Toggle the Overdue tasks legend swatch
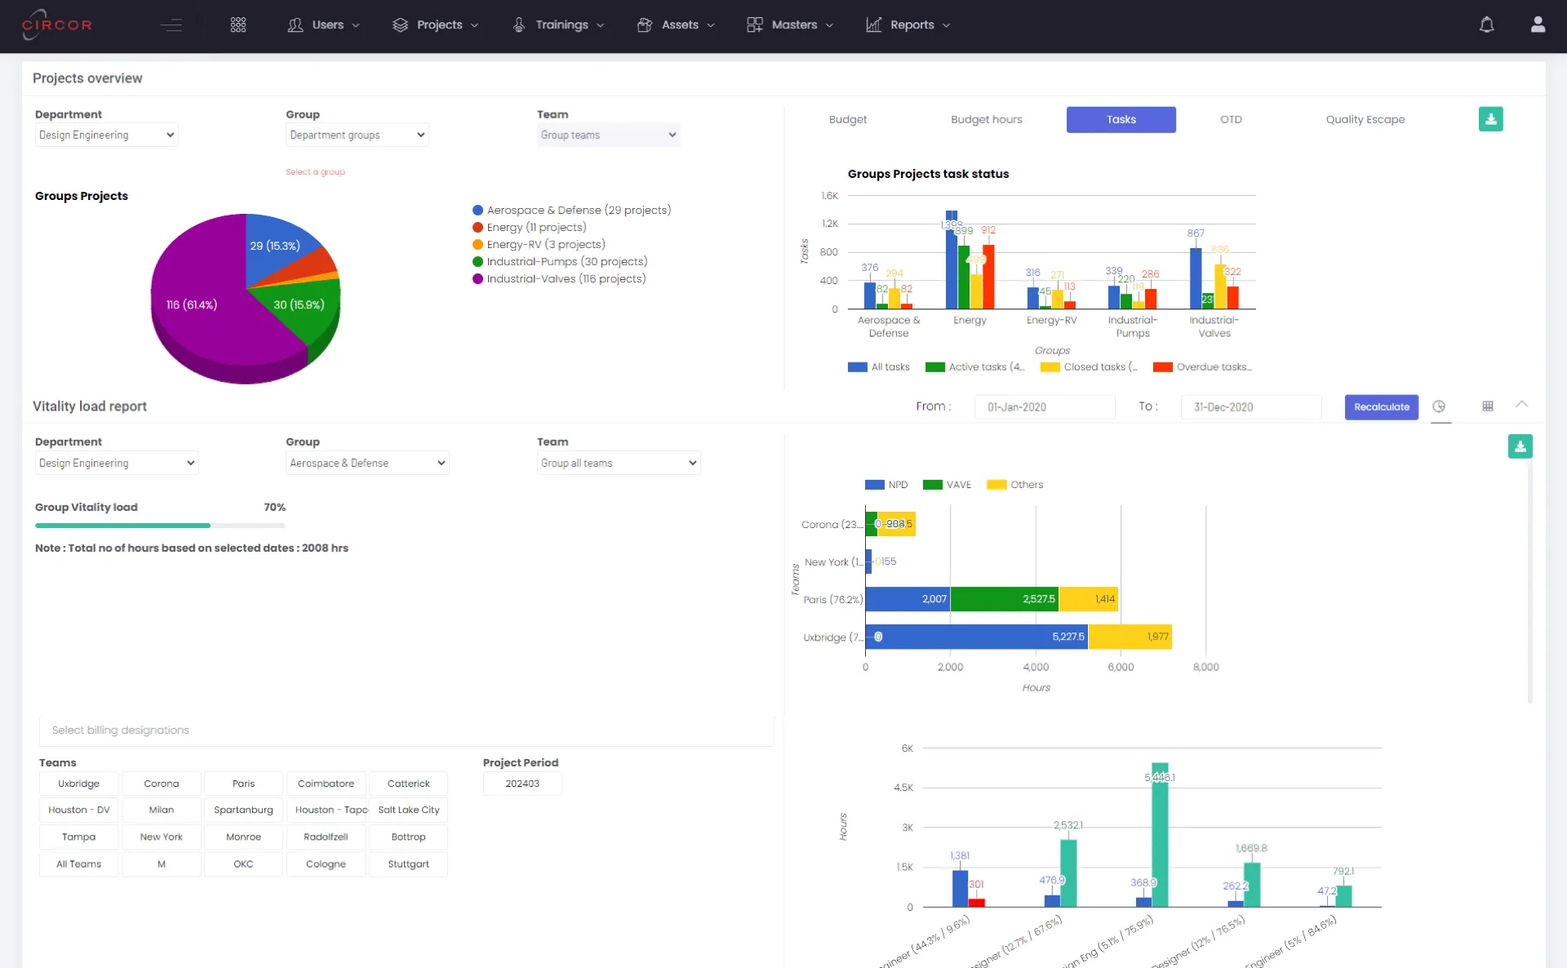 click(1162, 367)
